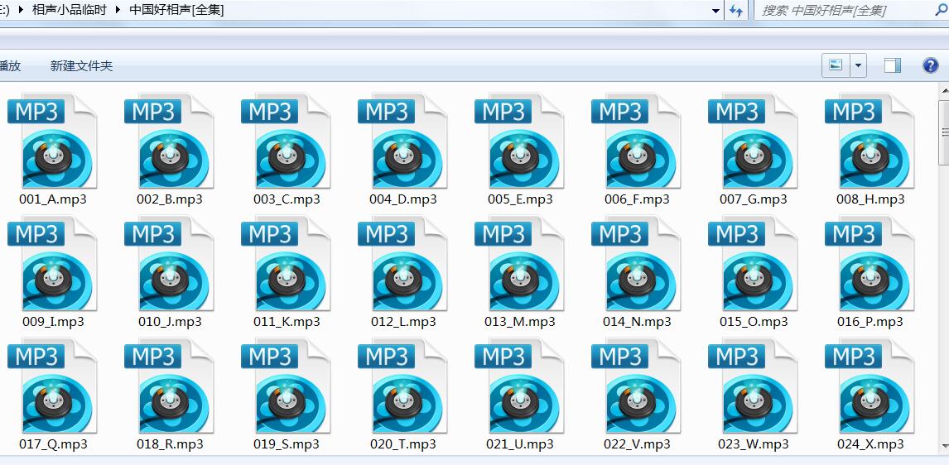Change view with the view mode button
Viewport: 949px width, 465px height.
836,65
